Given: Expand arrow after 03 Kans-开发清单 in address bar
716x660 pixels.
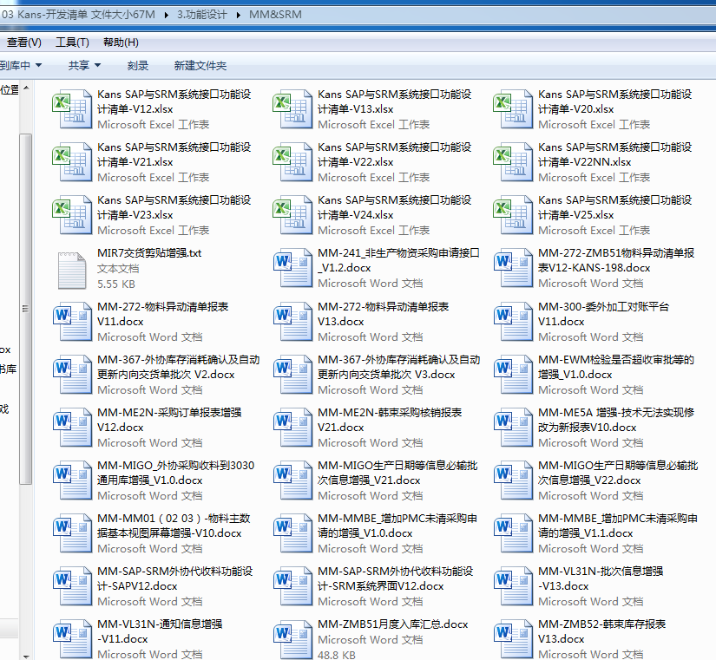Looking at the screenshot, I should [x=167, y=15].
